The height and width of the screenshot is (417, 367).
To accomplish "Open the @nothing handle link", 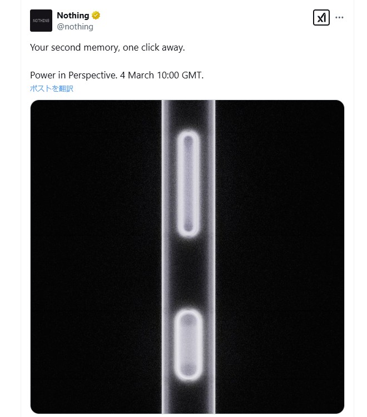I will (x=75, y=26).
